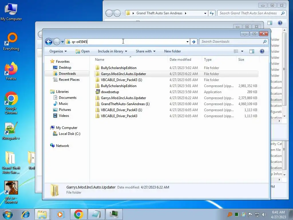Click the Windows Media Player taskbar icon
The height and width of the screenshot is (220, 293).
pos(60,214)
